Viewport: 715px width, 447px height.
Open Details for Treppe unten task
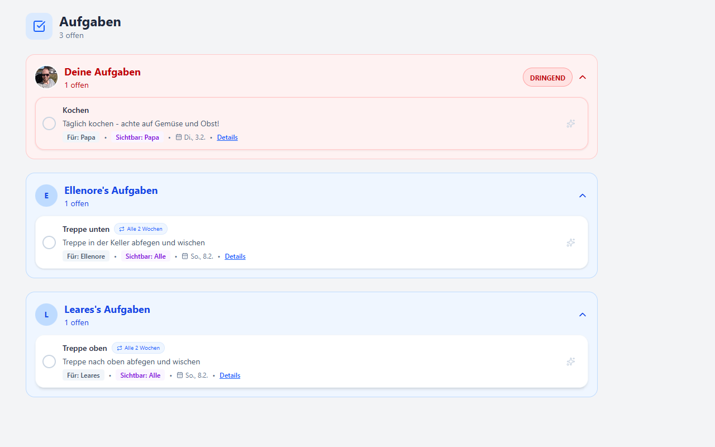tap(235, 256)
